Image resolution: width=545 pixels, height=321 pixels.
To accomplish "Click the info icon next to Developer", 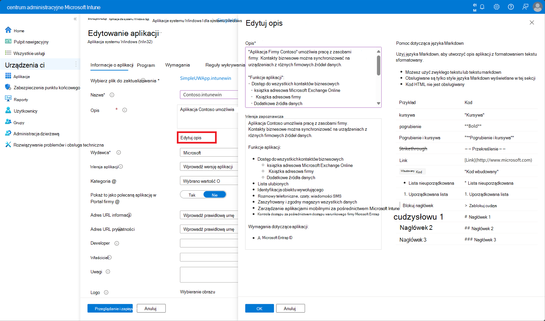I will click(x=117, y=243).
